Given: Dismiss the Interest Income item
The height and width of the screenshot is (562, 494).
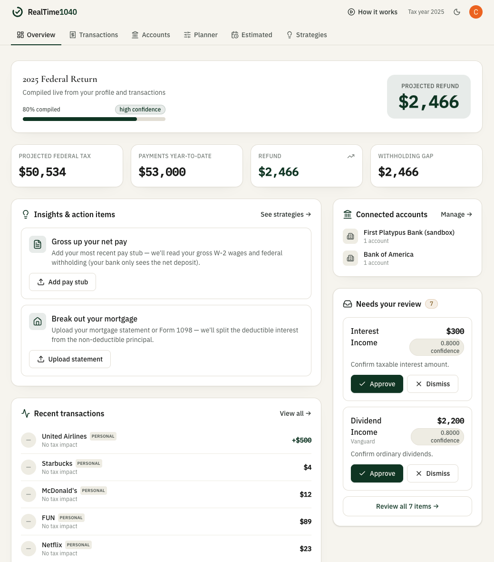Looking at the screenshot, I should point(433,384).
